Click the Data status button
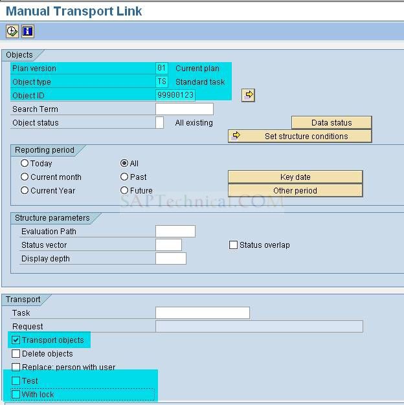This screenshot has height=405, width=404. 331,122
